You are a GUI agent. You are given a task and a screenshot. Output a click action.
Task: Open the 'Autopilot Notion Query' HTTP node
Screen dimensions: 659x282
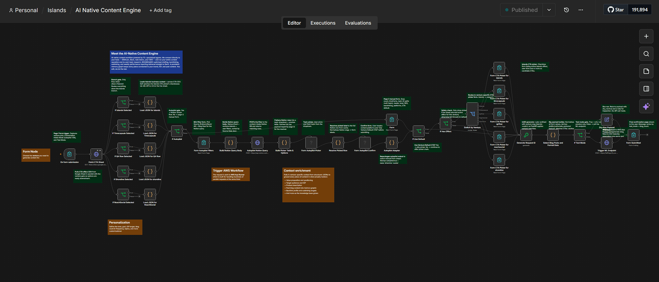(257, 143)
